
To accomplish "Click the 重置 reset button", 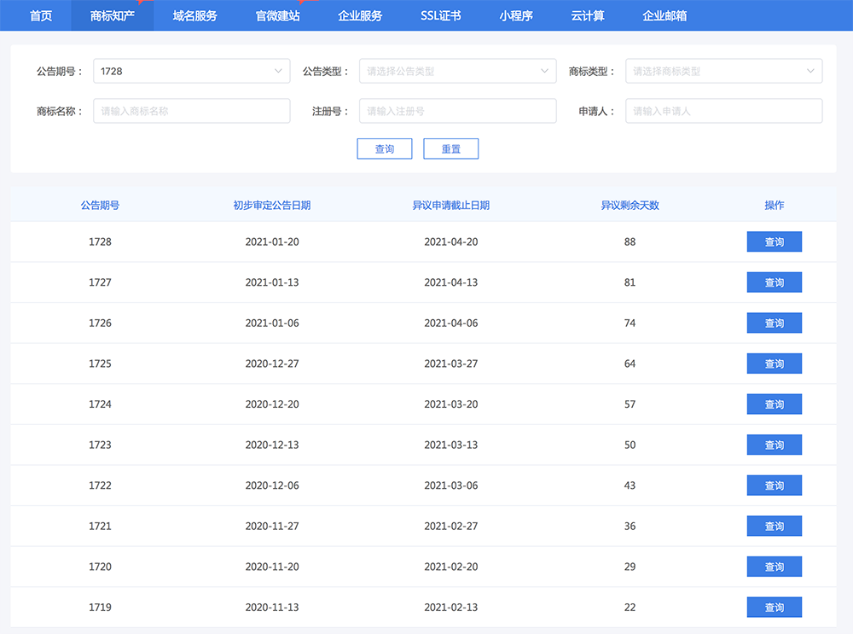I will 450,149.
